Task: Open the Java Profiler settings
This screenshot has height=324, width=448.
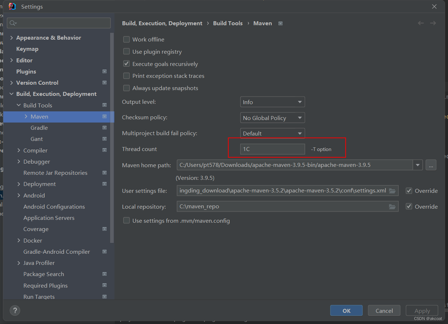Action: tap(39, 263)
